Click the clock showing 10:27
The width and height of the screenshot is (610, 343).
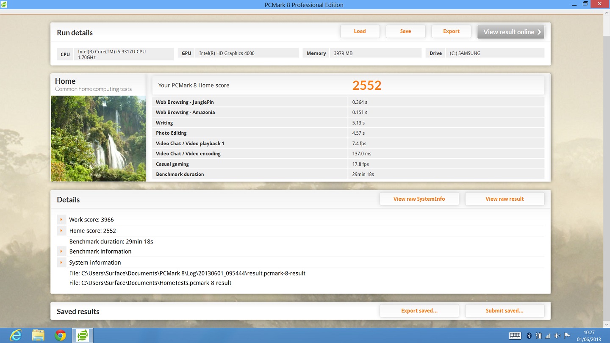(x=589, y=332)
